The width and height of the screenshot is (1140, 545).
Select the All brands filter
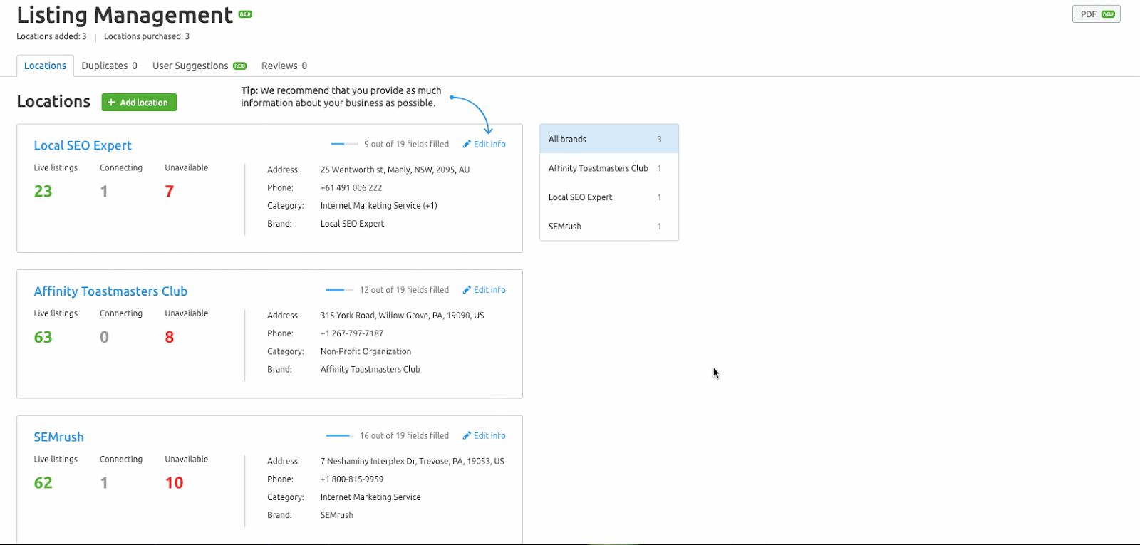pyautogui.click(x=609, y=139)
